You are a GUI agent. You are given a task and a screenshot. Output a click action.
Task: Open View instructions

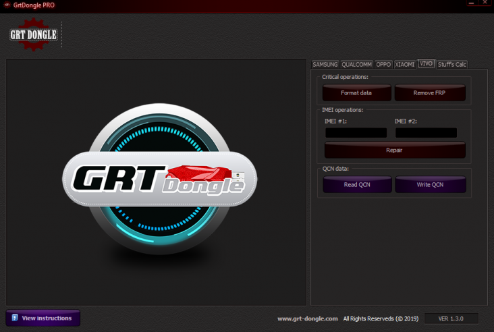pyautogui.click(x=43, y=318)
